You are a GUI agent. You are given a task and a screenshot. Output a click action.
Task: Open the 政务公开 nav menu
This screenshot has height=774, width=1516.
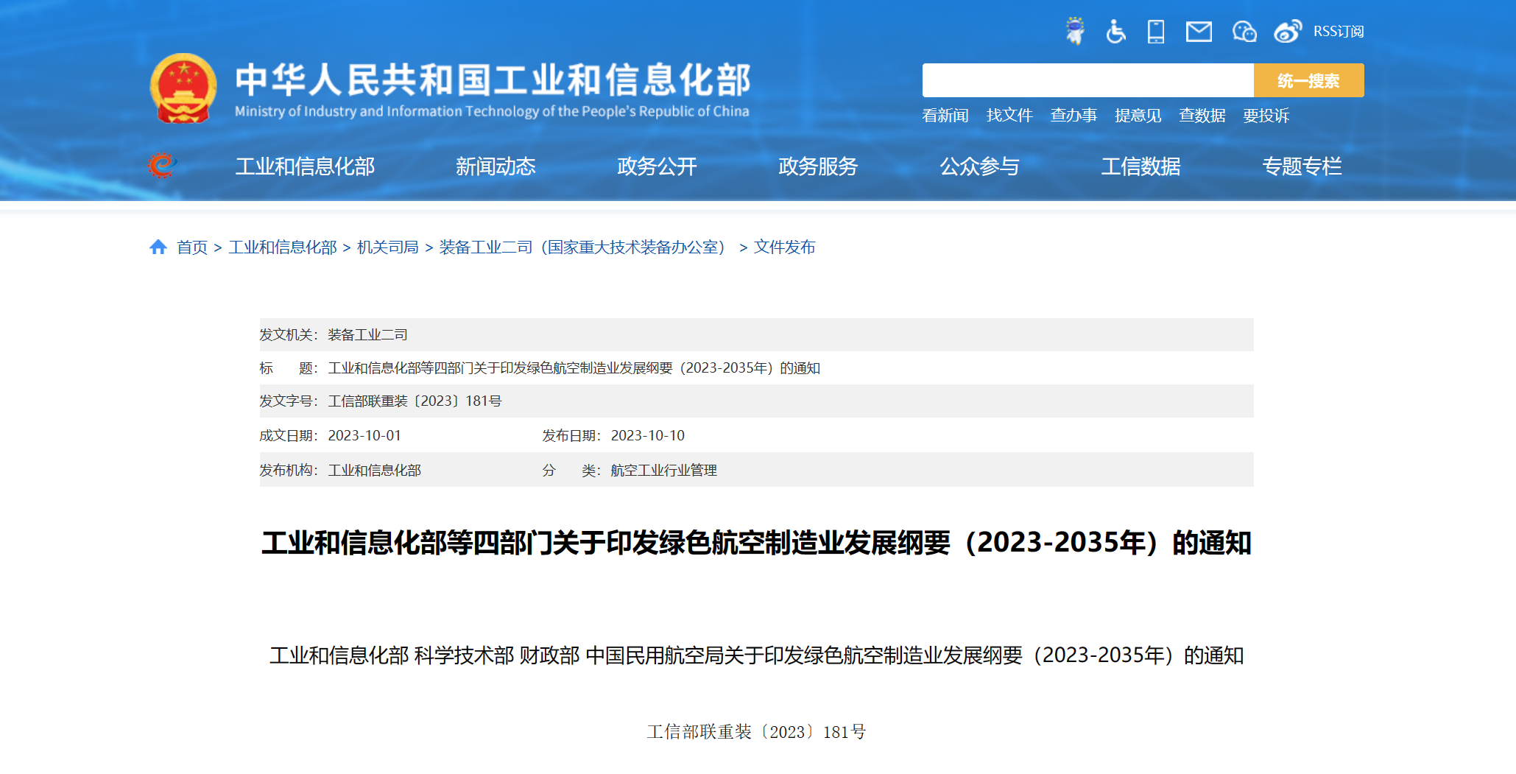click(x=657, y=166)
